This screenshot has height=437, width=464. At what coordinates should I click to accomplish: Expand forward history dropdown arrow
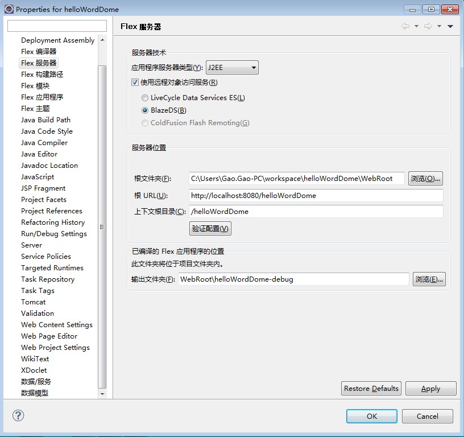[439, 26]
